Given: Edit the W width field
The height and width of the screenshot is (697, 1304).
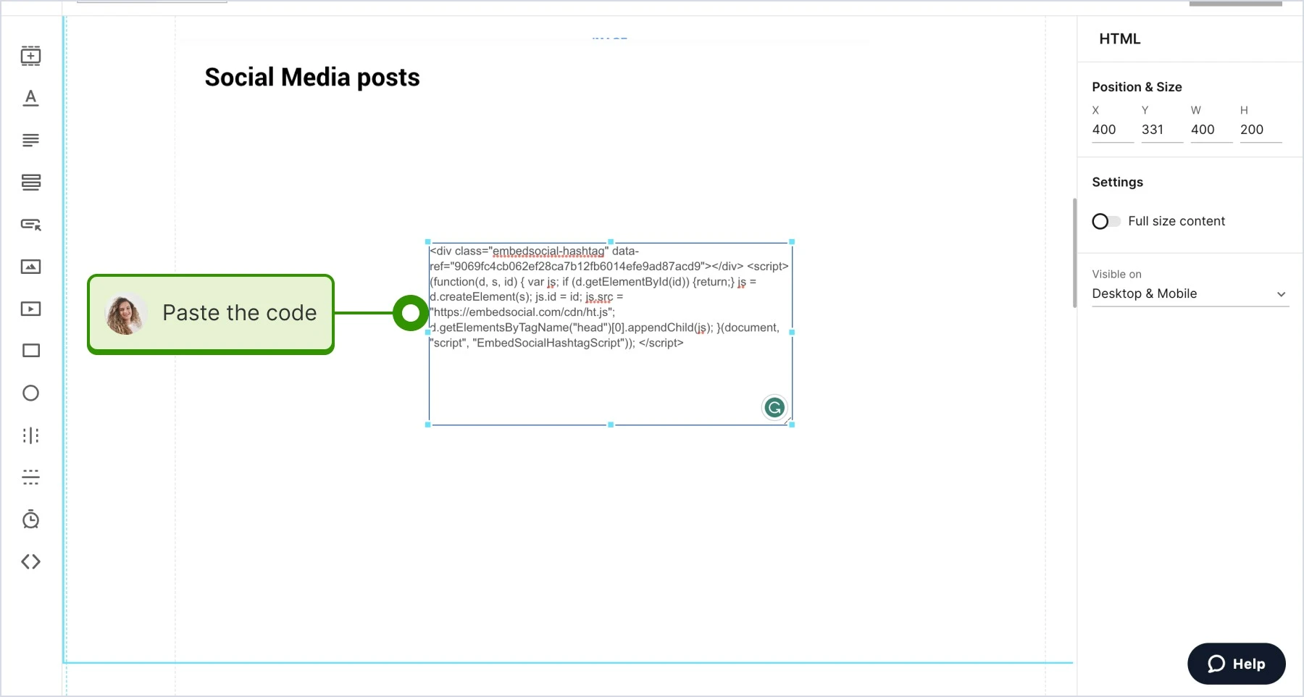Looking at the screenshot, I should click(x=1211, y=130).
